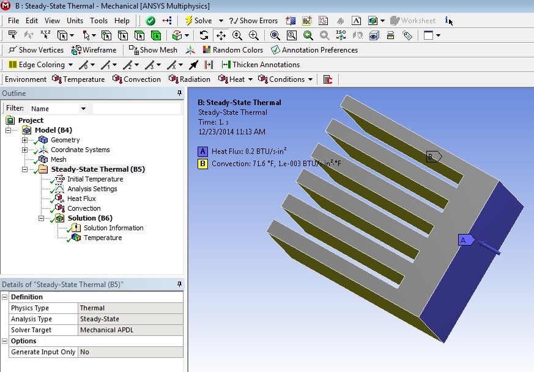Click the 'A' annotation tag on model
The image size is (534, 372).
point(466,240)
